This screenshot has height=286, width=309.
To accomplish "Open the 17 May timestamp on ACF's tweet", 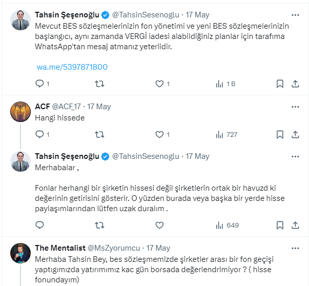I will coord(99,107).
